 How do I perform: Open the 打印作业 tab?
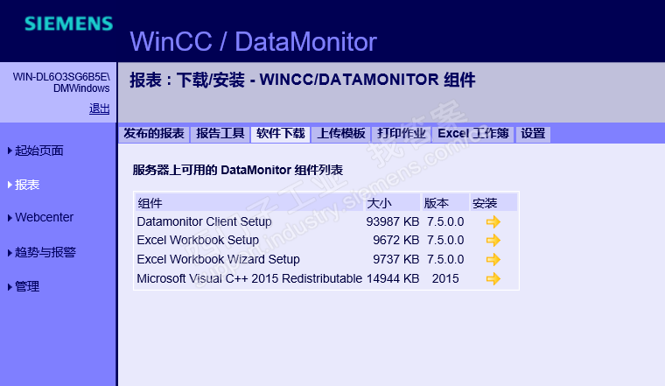(402, 134)
